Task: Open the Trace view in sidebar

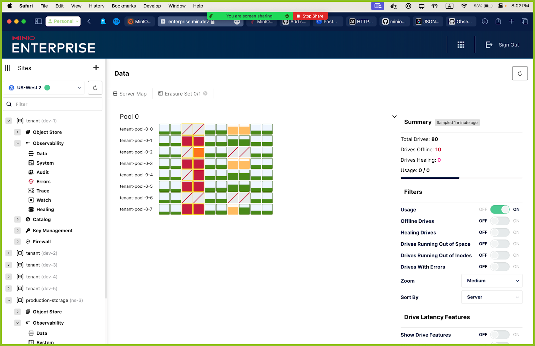Action: coord(43,191)
